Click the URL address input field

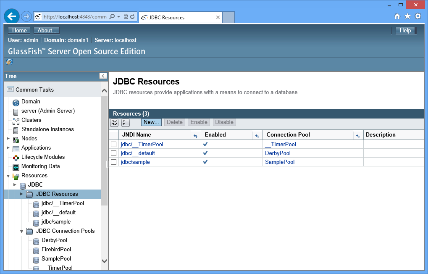tap(75, 17)
